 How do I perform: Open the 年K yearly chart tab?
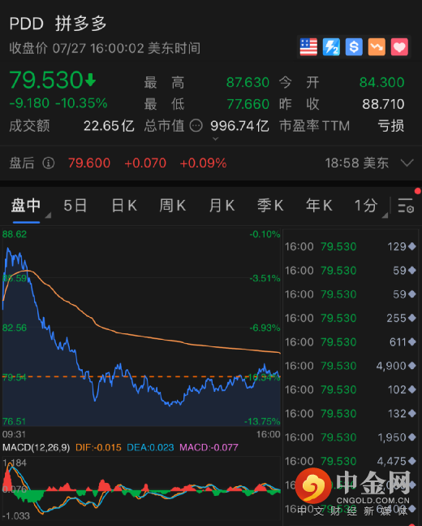pyautogui.click(x=319, y=206)
